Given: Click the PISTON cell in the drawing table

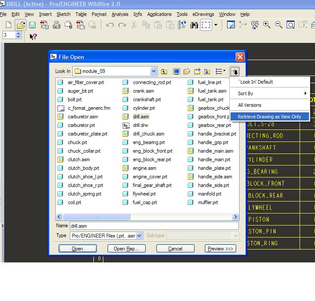Looking at the screenshot, I should point(259,220).
